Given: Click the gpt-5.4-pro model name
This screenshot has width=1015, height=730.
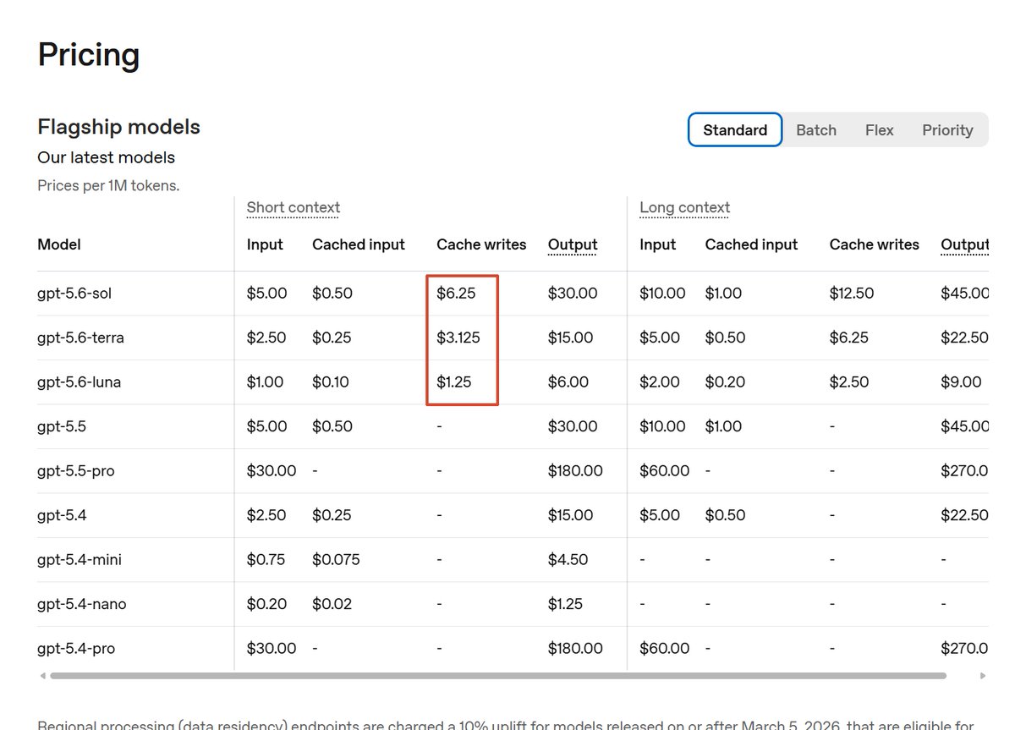Looking at the screenshot, I should pyautogui.click(x=76, y=649).
